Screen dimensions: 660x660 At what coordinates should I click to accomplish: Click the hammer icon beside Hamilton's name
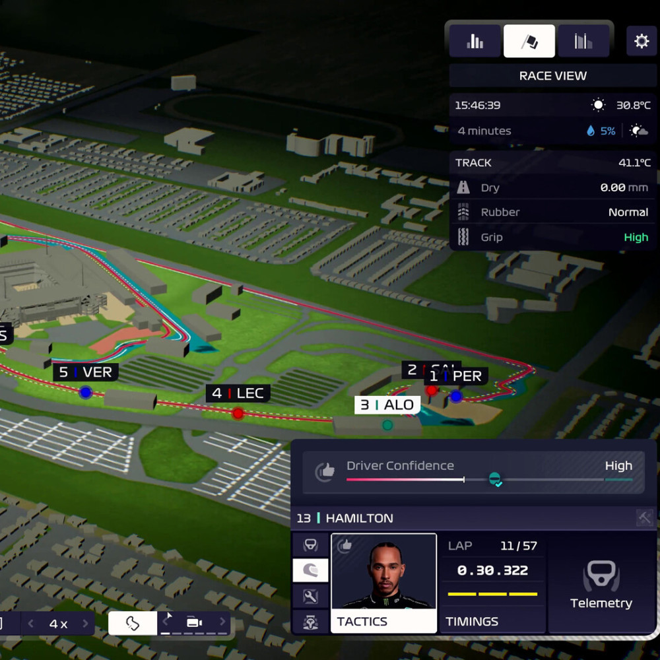pyautogui.click(x=644, y=517)
